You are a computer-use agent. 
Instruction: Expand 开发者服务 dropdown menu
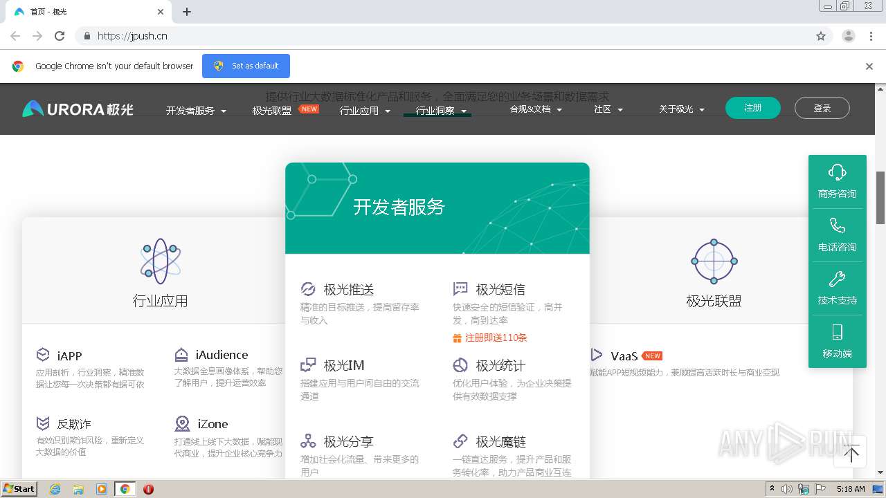pos(196,111)
